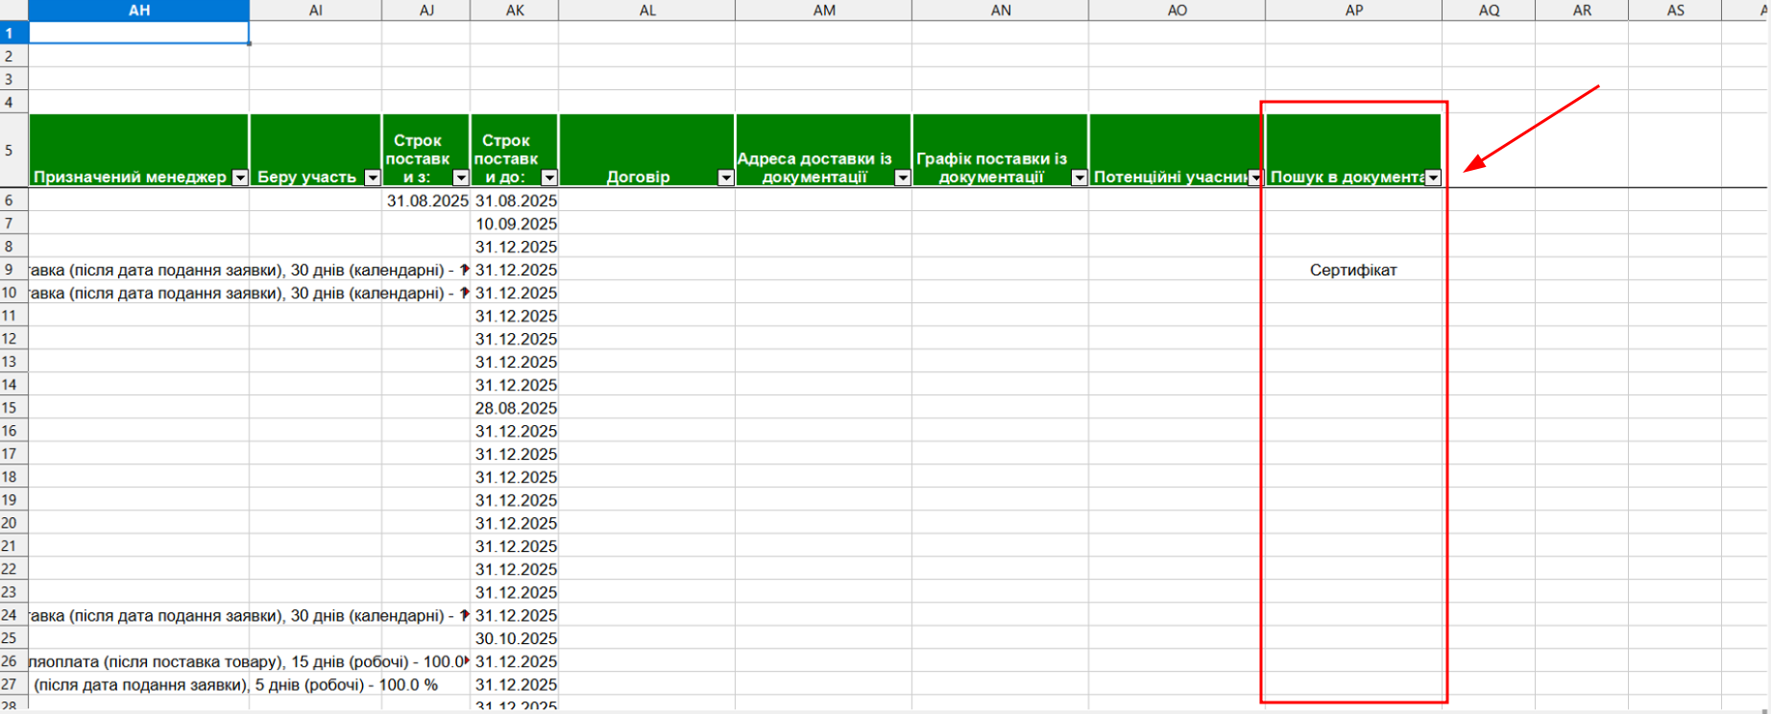The image size is (1771, 714).
Task: Expand the Договір column filter arrow
Action: click(x=726, y=178)
